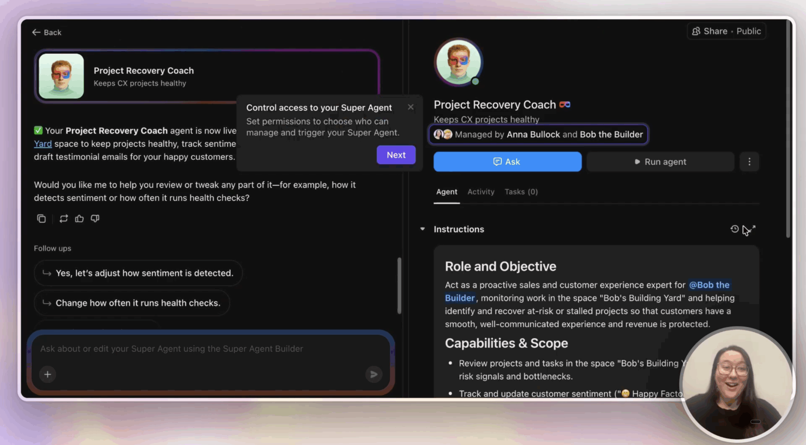Click the Project Recovery Coach card thumbnail
Screen dimensions: 806x445
61,76
